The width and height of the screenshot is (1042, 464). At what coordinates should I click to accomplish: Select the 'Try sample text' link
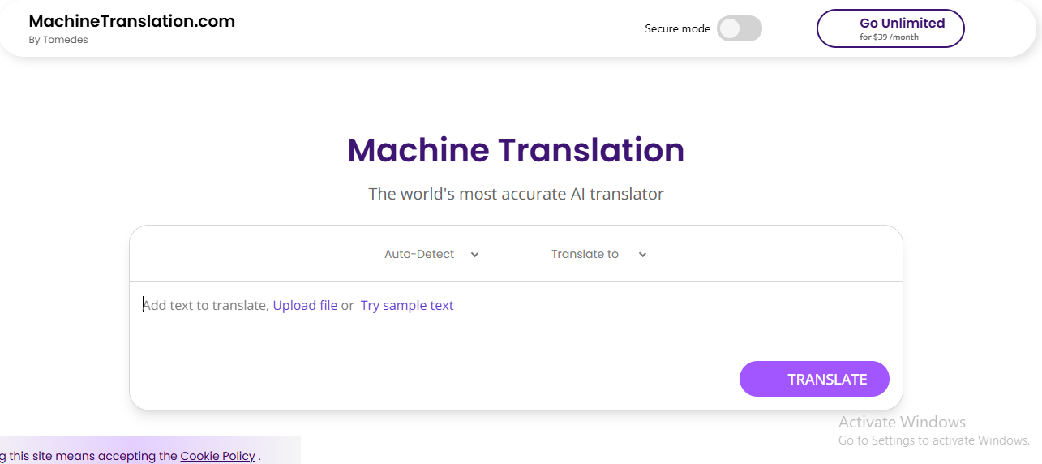(407, 306)
